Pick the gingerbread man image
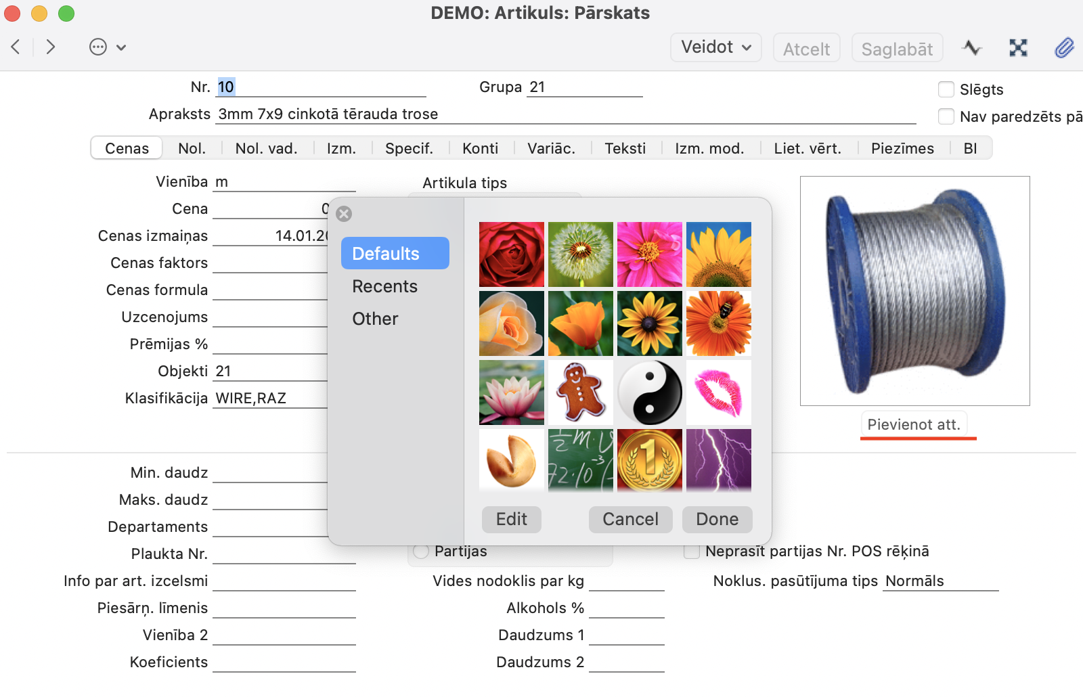 [x=581, y=392]
